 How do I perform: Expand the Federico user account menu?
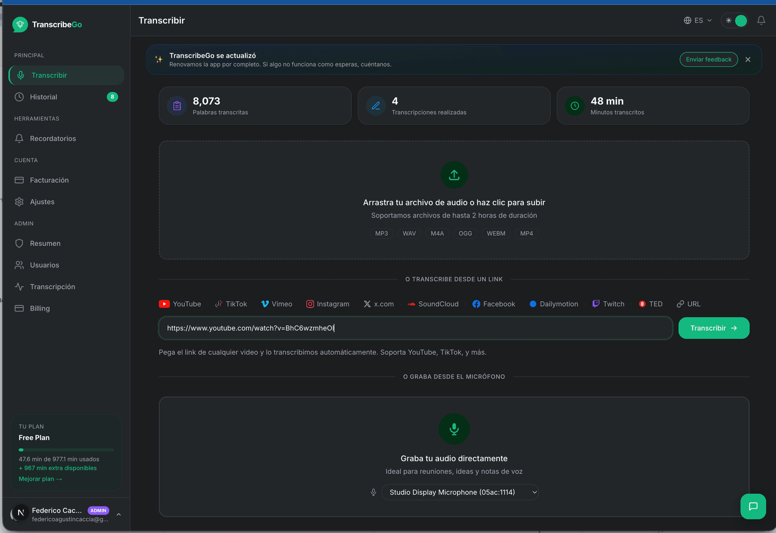pyautogui.click(x=118, y=514)
